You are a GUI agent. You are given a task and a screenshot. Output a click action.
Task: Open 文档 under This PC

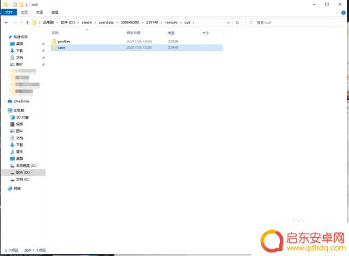click(20, 138)
